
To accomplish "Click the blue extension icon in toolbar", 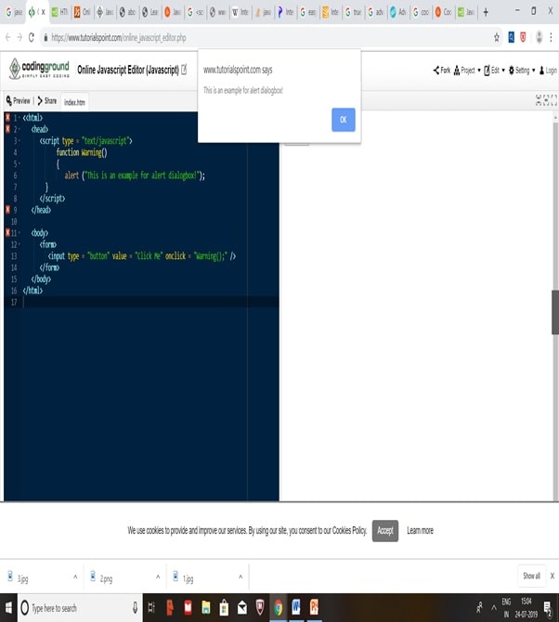I will [512, 37].
